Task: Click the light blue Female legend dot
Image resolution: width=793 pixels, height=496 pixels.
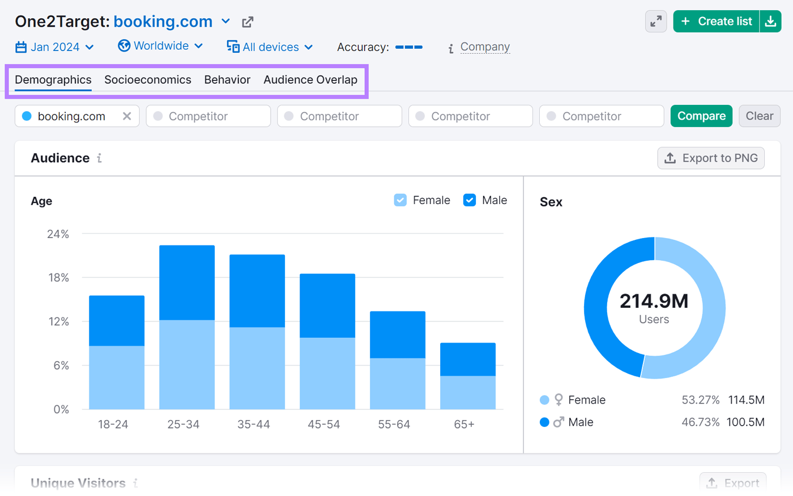Action: (544, 400)
